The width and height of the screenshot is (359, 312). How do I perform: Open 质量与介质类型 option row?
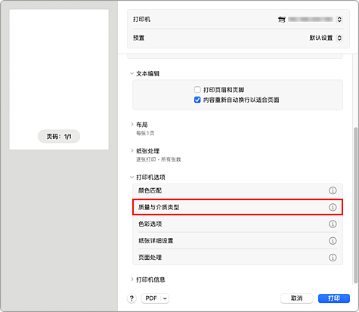[x=237, y=207]
